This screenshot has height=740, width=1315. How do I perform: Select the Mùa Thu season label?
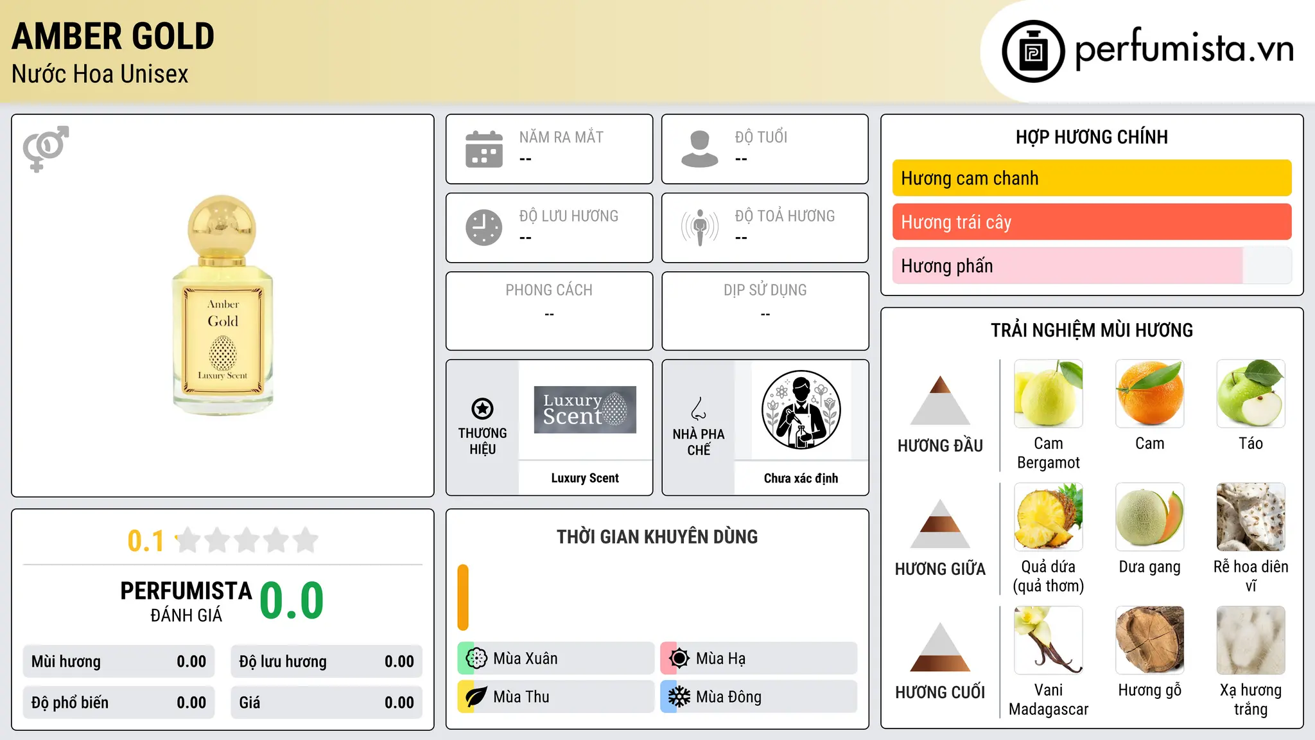tap(521, 697)
